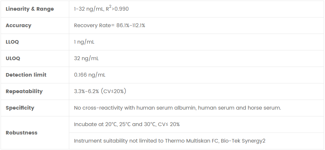Select the Repeatability row label
The image size is (325, 150).
pos(24,91)
